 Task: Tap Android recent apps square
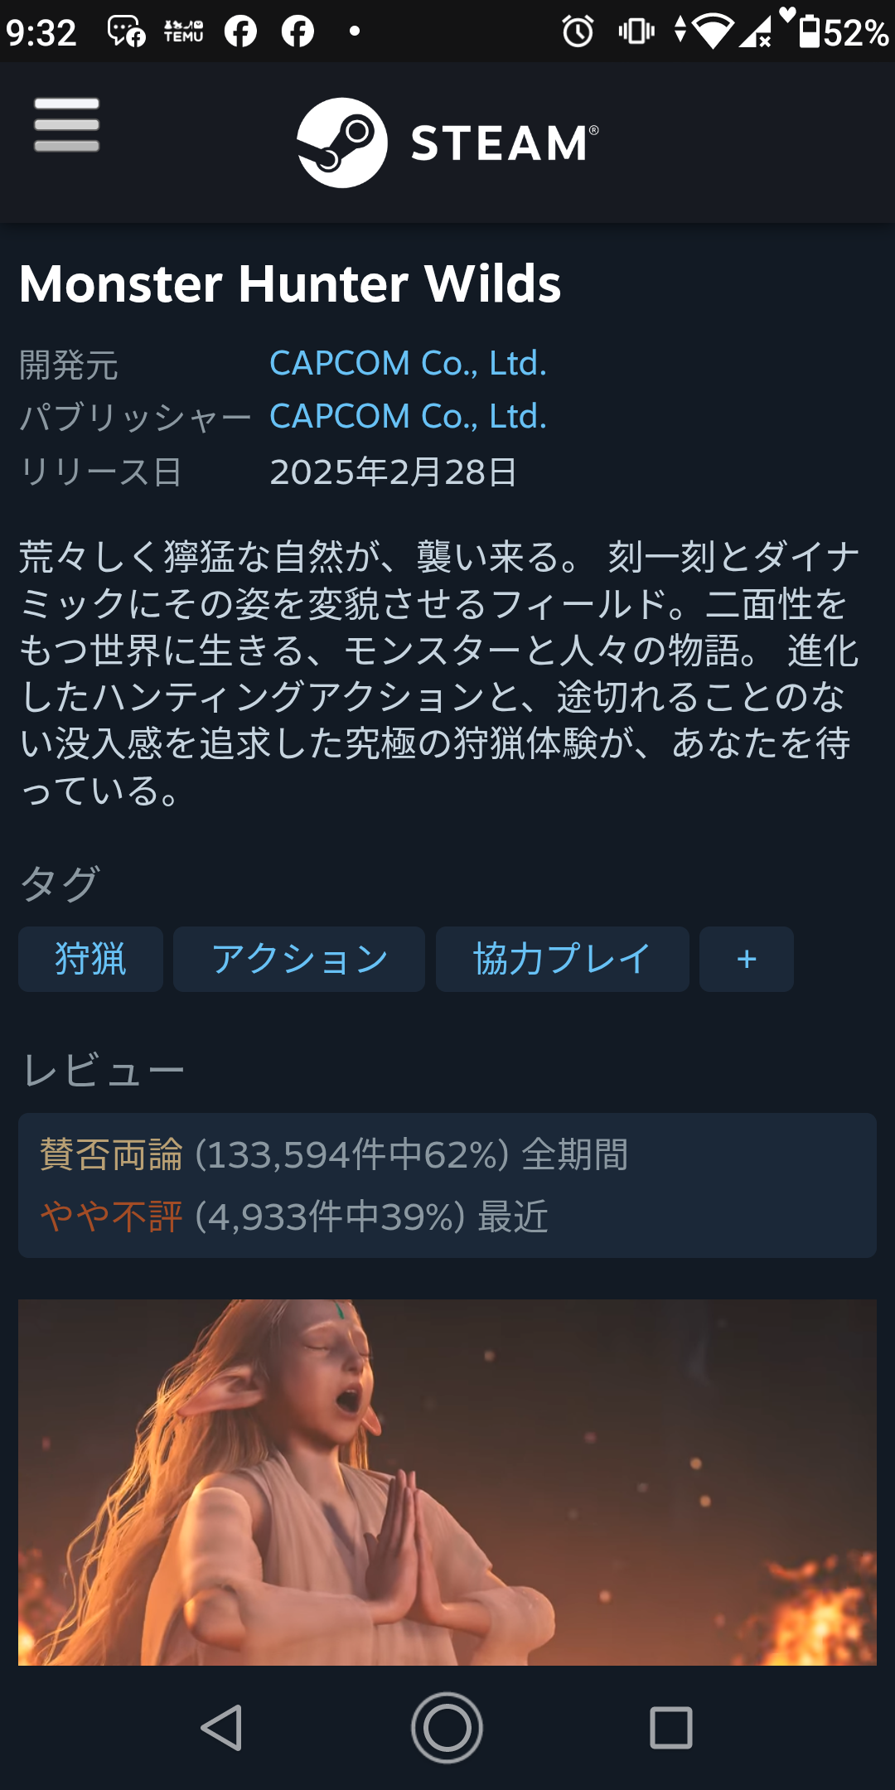[671, 1728]
